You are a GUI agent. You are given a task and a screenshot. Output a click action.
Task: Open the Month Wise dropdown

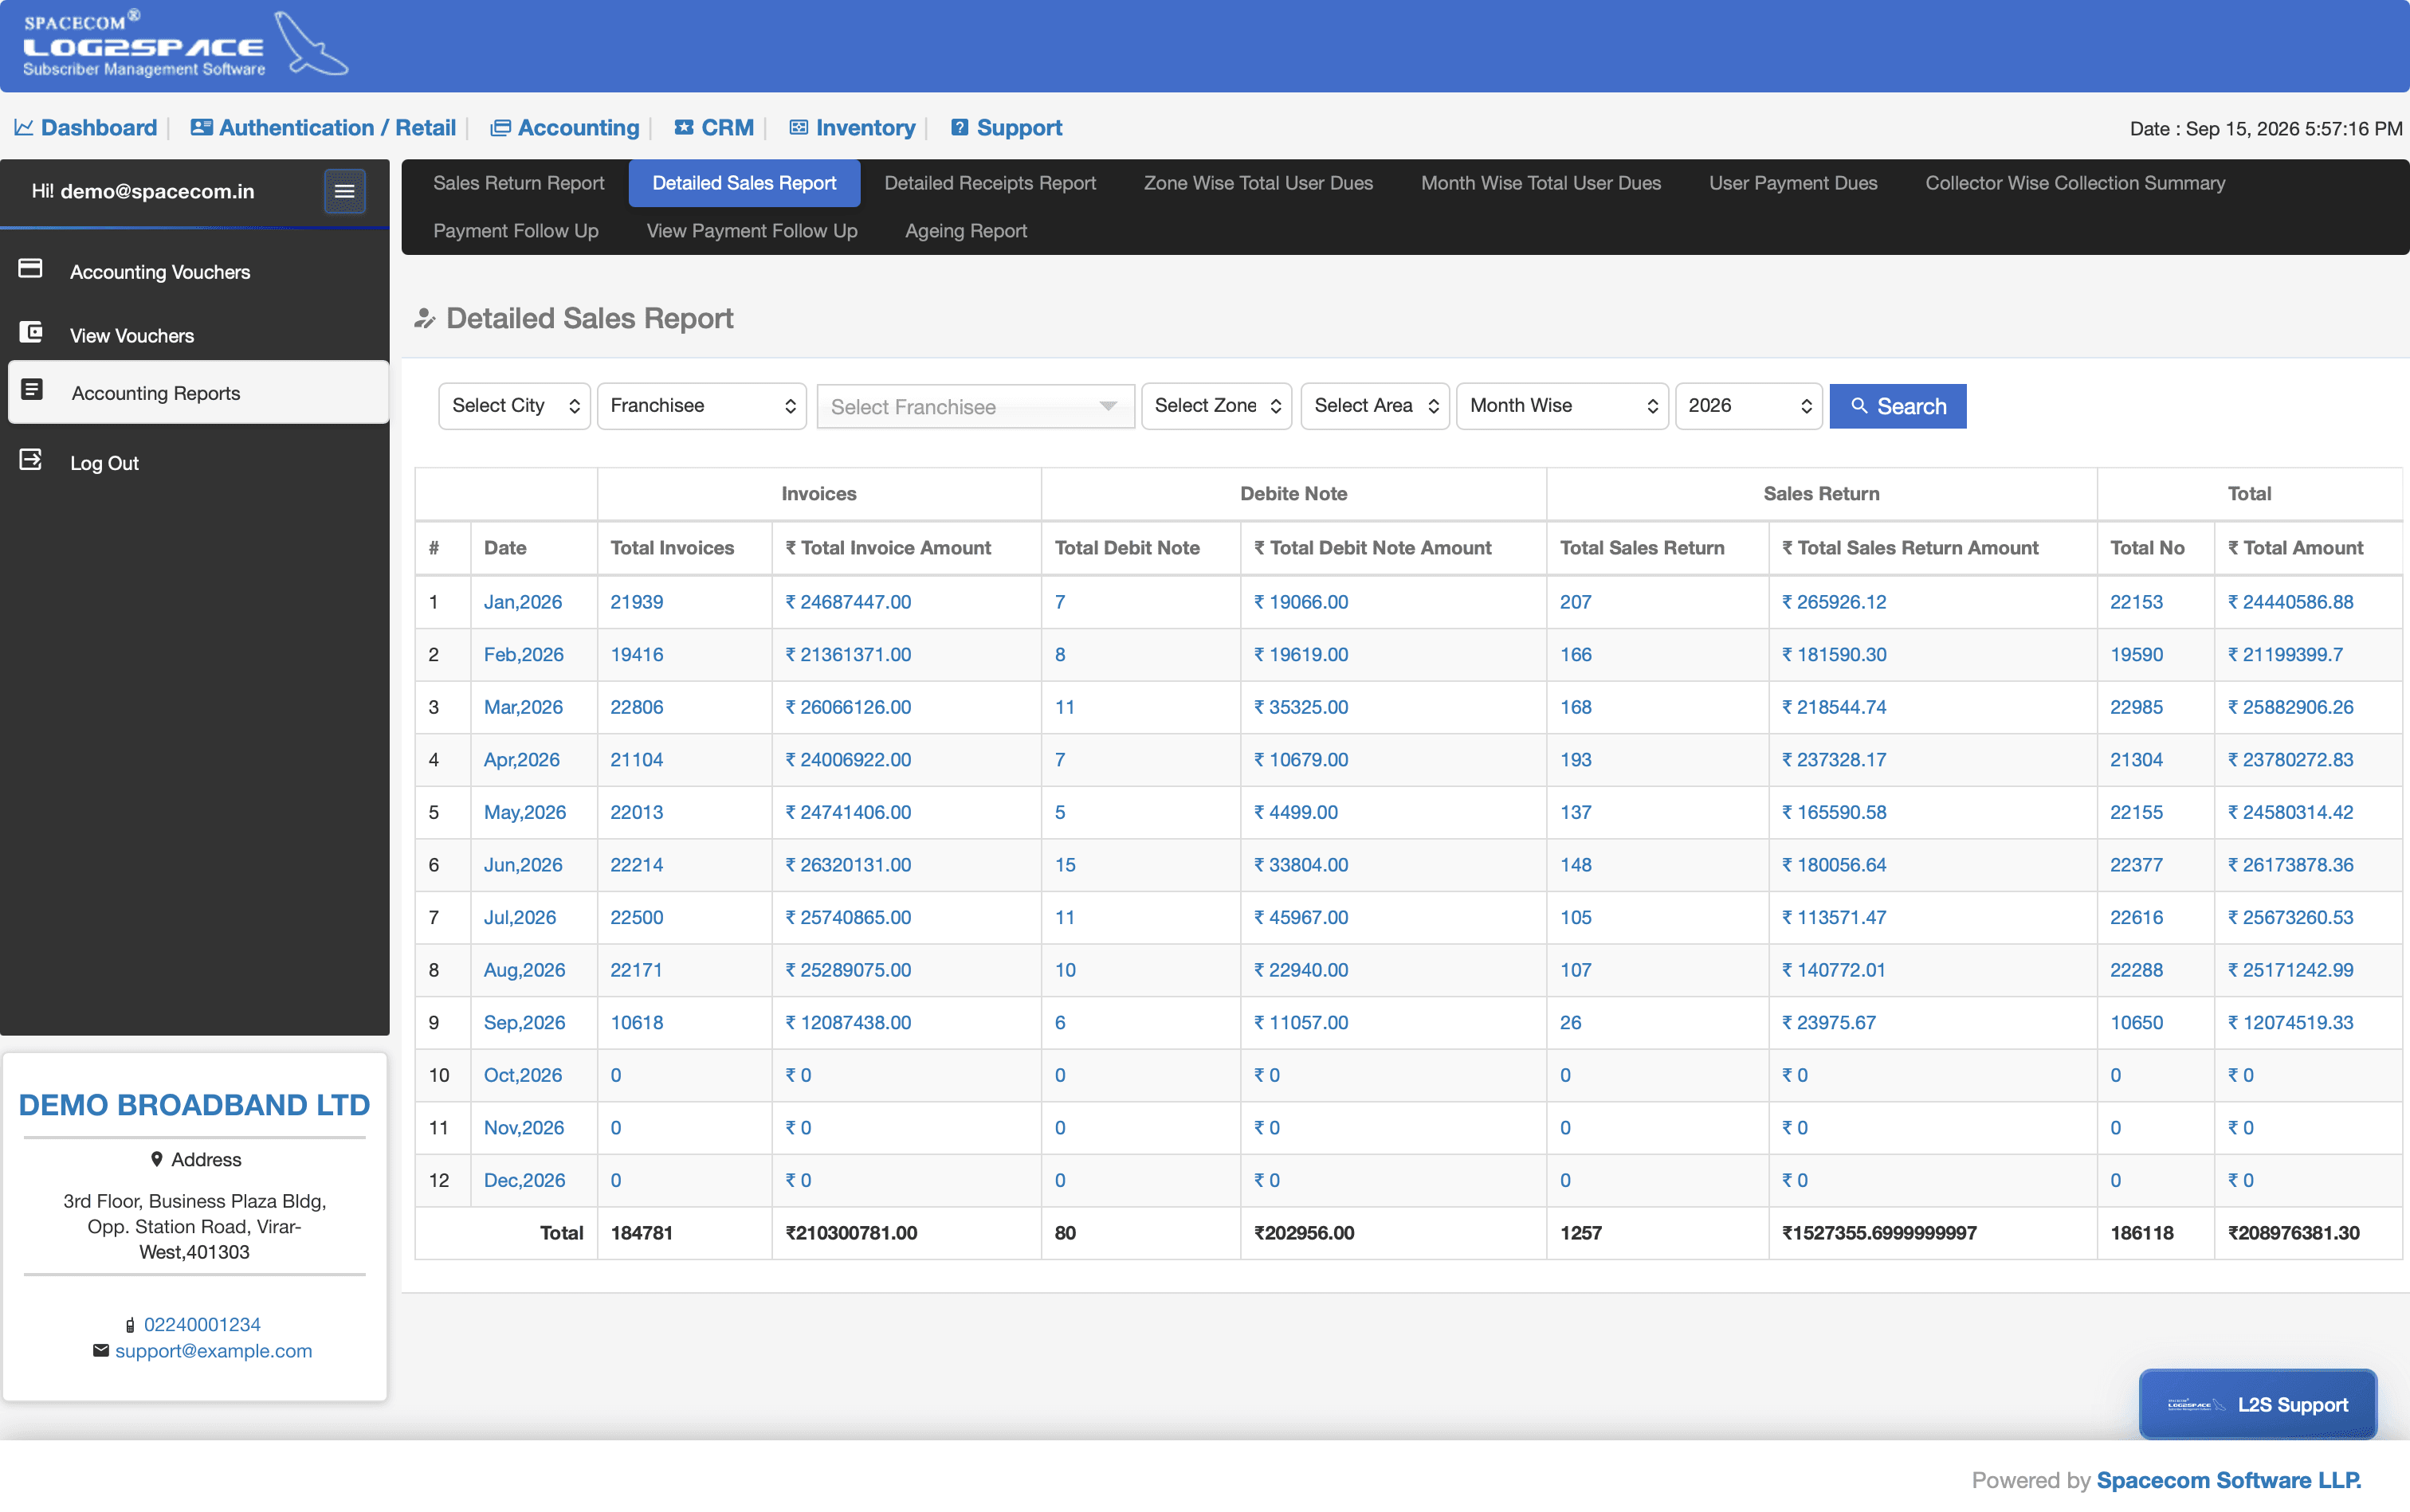click(x=1562, y=406)
